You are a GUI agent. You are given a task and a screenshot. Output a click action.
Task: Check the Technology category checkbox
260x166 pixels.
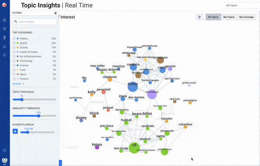pos(14,61)
